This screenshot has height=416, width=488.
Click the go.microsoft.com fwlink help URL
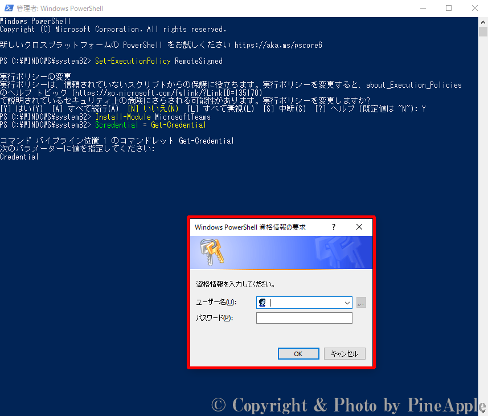pyautogui.click(x=167, y=92)
